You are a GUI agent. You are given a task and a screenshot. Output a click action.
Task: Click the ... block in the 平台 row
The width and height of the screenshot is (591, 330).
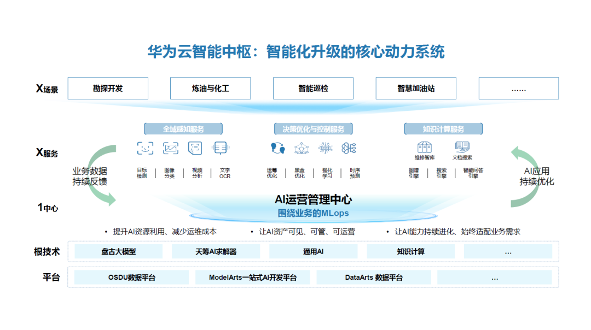(495, 278)
